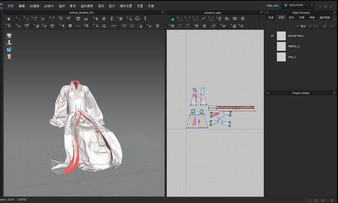Collapse the Property Editor panel arrow
This screenshot has height=203, width=338.
(267, 93)
